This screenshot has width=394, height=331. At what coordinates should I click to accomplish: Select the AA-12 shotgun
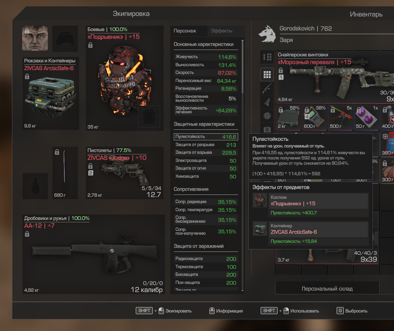point(94,254)
